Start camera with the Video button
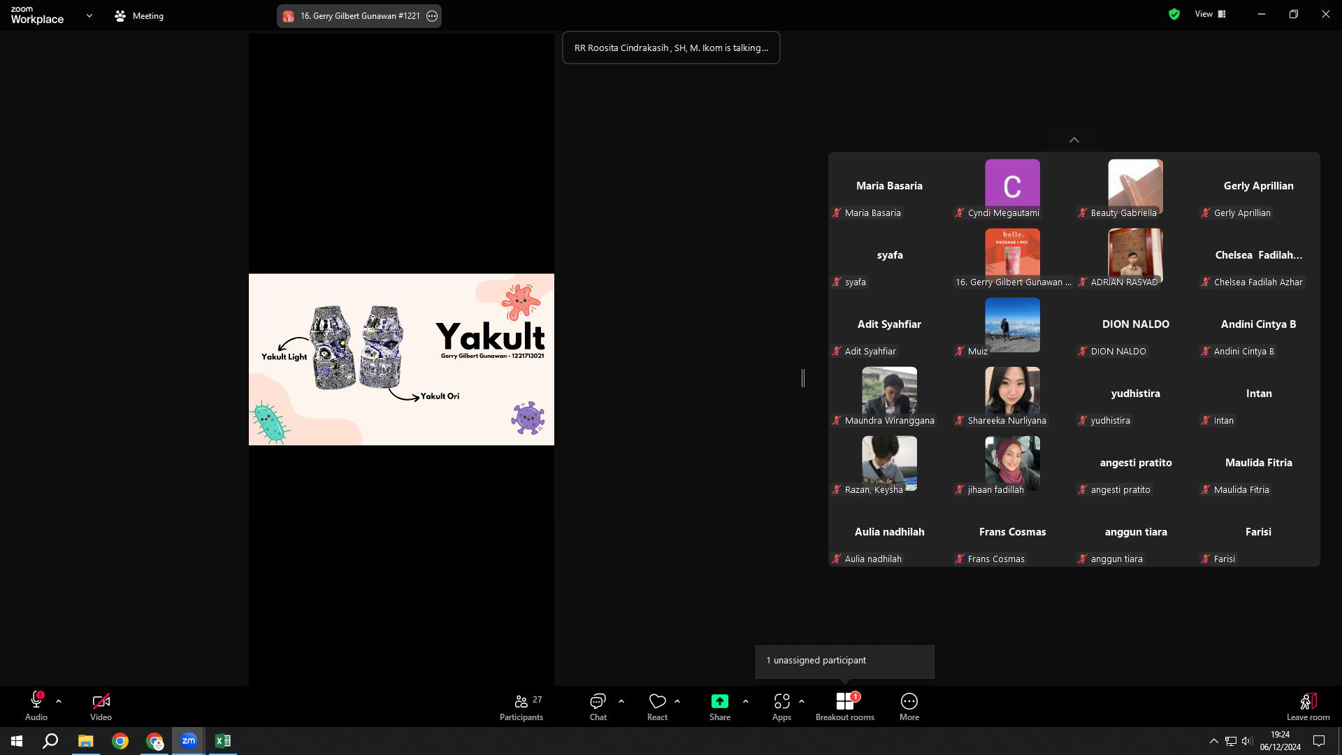1342x755 pixels. pyautogui.click(x=101, y=706)
